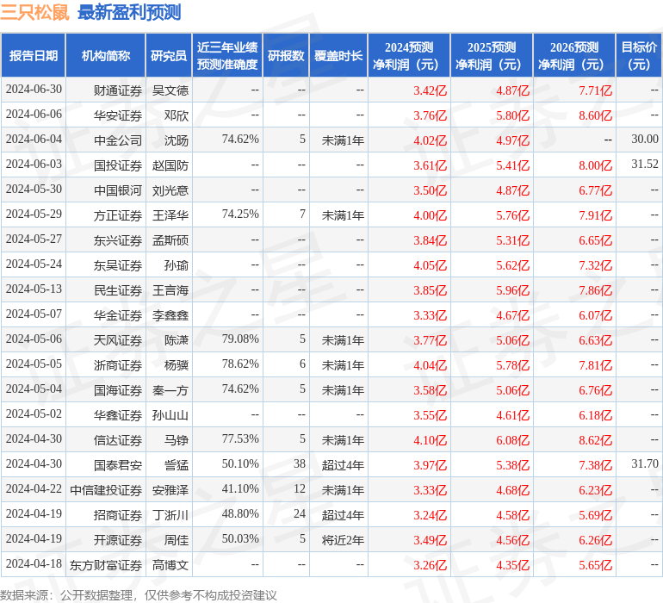
Task: Click accuracy value 50.03%
Action: [240, 538]
